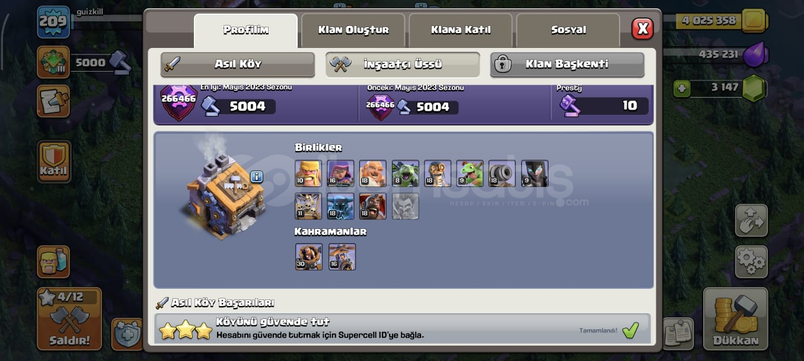Open the Dükkan shop button

735,318
